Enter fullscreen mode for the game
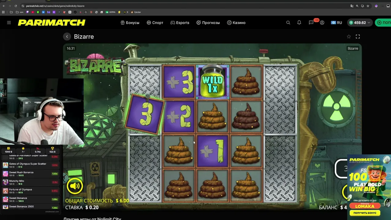The image size is (391, 220). (x=358, y=37)
